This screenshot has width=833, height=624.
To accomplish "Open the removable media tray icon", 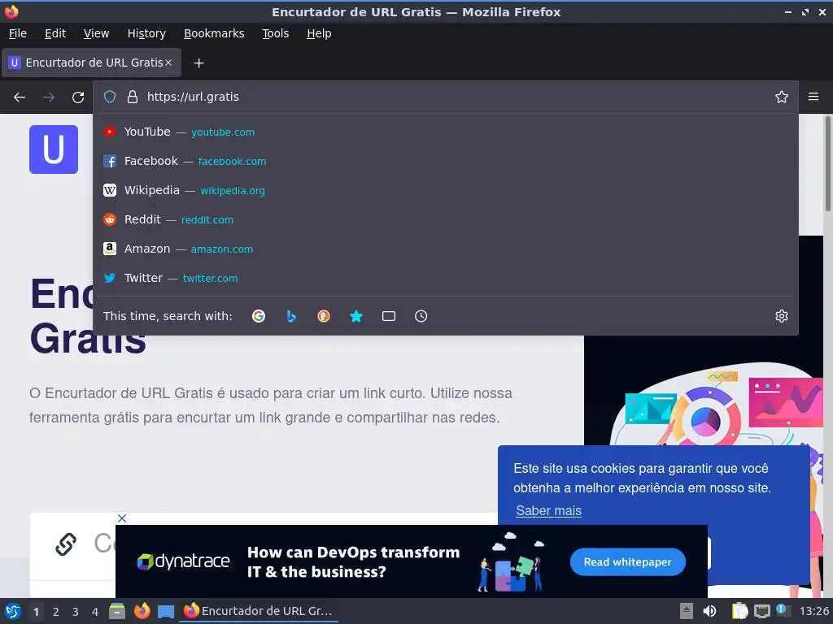I will pyautogui.click(x=687, y=611).
